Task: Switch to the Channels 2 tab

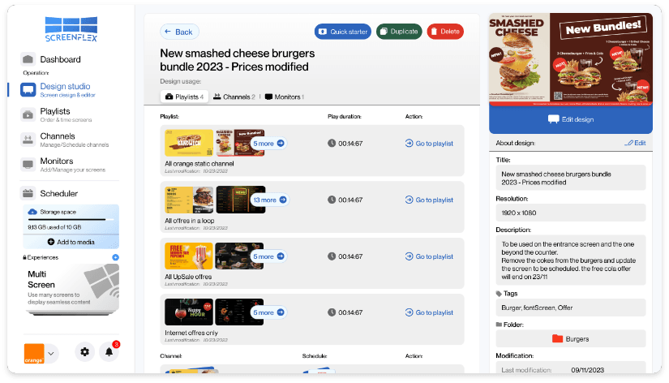Action: click(234, 97)
